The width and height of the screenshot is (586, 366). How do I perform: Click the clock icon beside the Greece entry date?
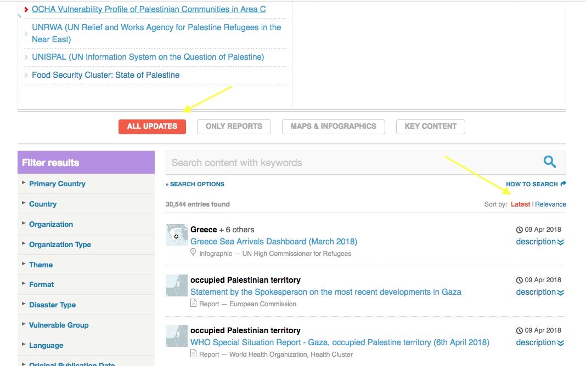[520, 230]
